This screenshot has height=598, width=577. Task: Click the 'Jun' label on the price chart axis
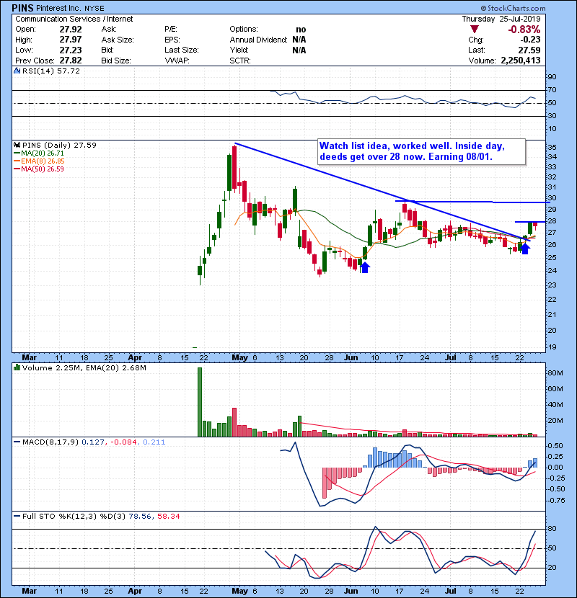[x=351, y=358]
